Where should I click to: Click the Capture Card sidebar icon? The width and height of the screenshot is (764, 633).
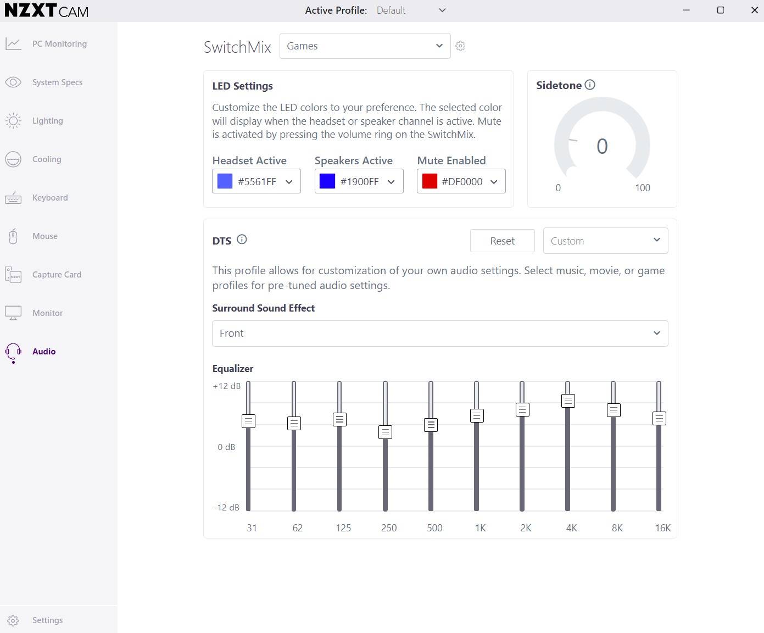(x=13, y=275)
